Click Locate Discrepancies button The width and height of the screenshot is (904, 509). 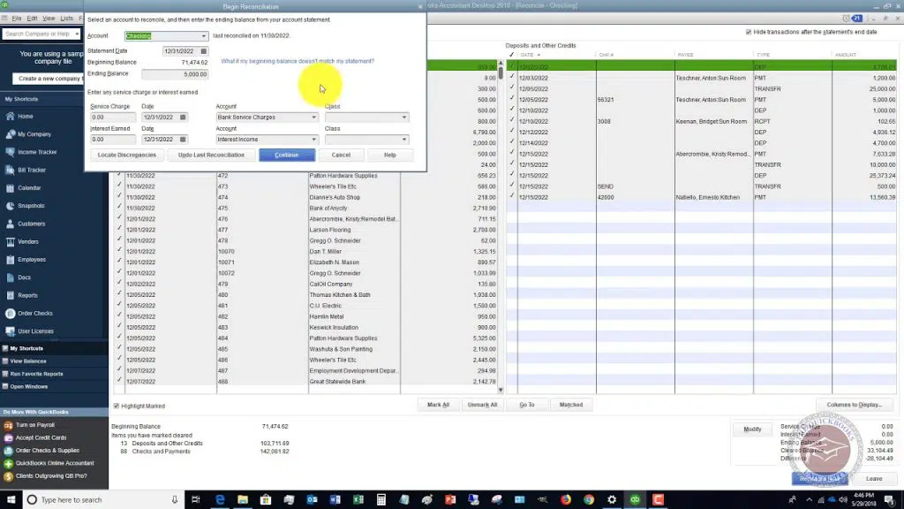tap(127, 155)
